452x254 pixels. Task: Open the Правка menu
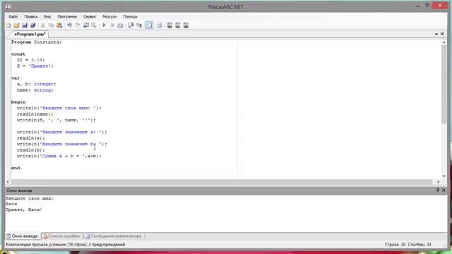(31, 17)
